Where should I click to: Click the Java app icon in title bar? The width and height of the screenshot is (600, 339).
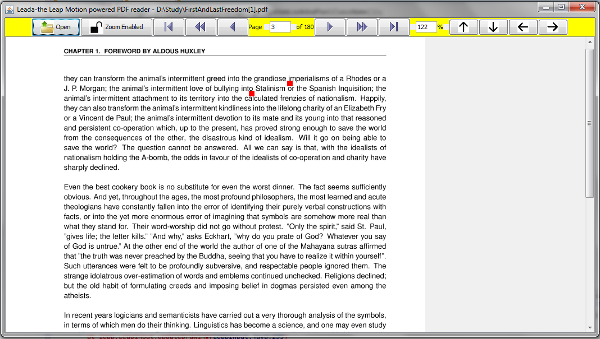pos(9,9)
